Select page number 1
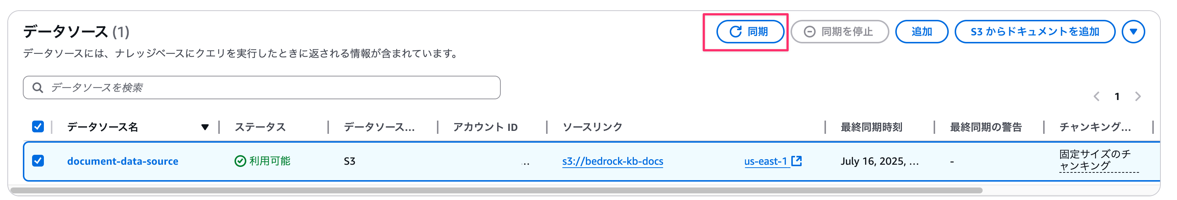Viewport: 1177px width, 200px height. pyautogui.click(x=1117, y=96)
